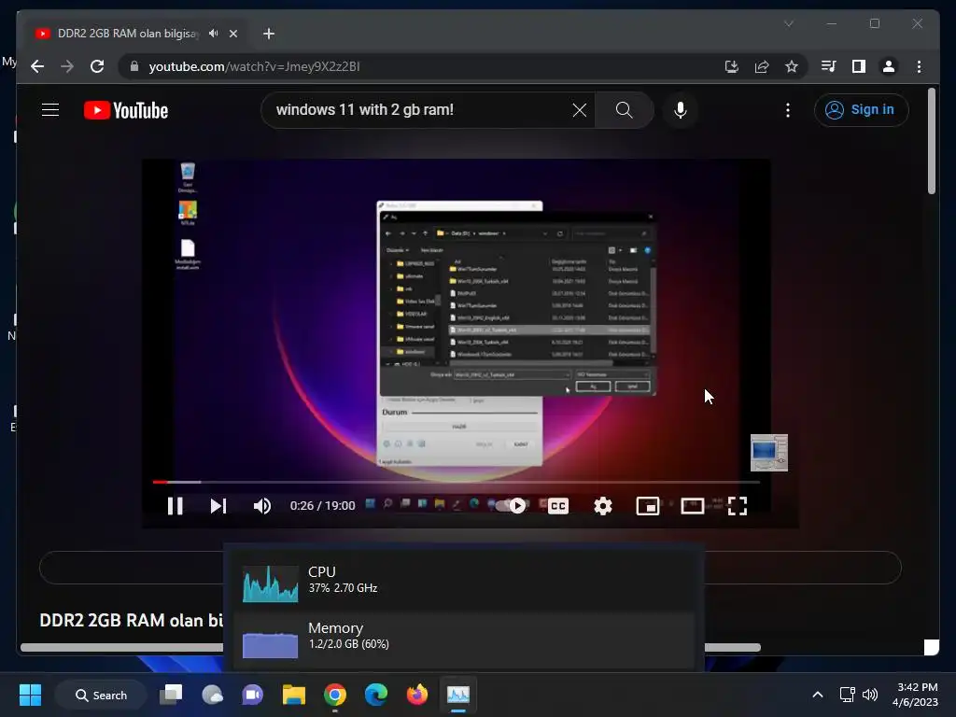Seek on the video progress bar
The width and height of the screenshot is (956, 717).
(456, 482)
